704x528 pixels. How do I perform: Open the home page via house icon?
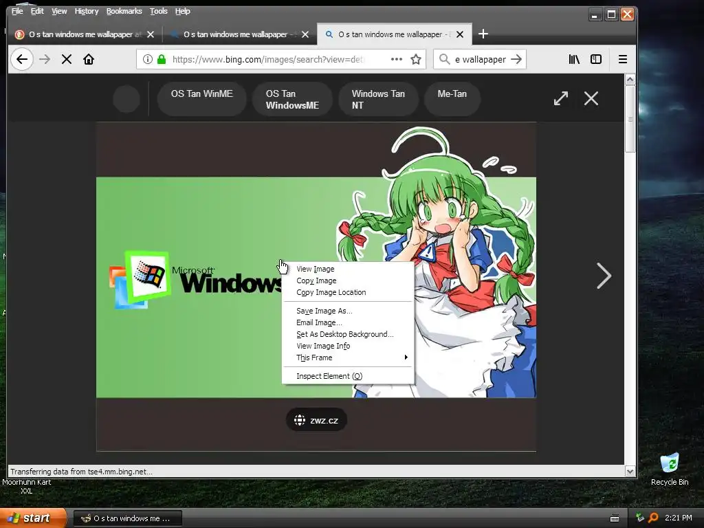click(89, 59)
